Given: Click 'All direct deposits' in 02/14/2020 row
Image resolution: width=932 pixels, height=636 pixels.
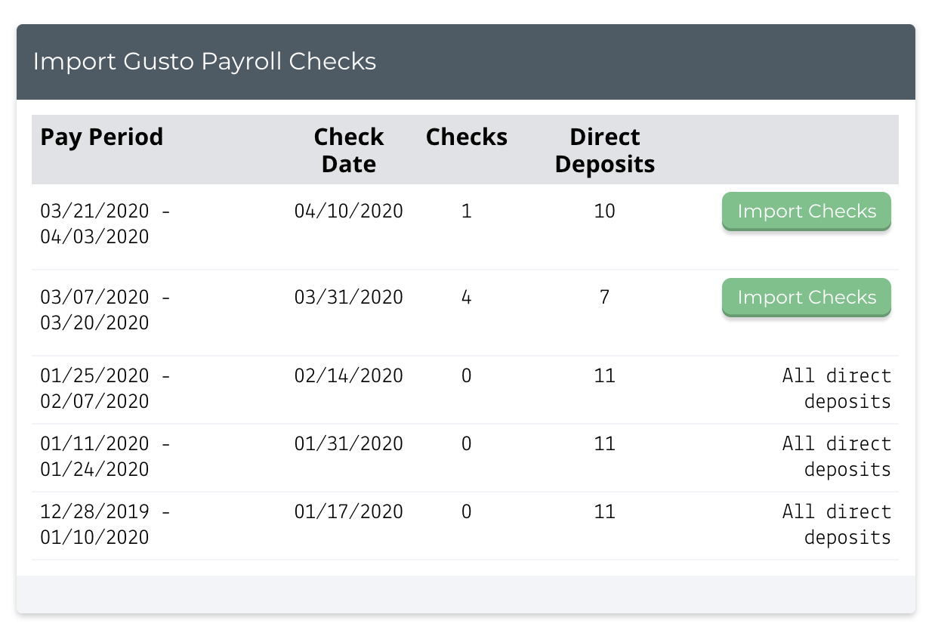Looking at the screenshot, I should coord(837,388).
